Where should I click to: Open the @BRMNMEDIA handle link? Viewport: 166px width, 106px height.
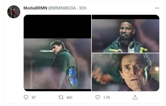[x=62, y=8]
